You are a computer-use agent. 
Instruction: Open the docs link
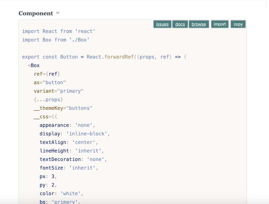point(180,24)
